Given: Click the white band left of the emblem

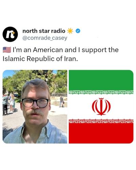Looking at the screenshot, I should pyautogui.click(x=80, y=106).
